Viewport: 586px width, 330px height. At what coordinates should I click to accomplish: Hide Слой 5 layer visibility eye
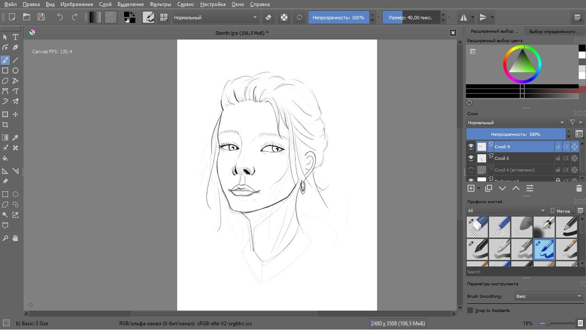point(471,158)
